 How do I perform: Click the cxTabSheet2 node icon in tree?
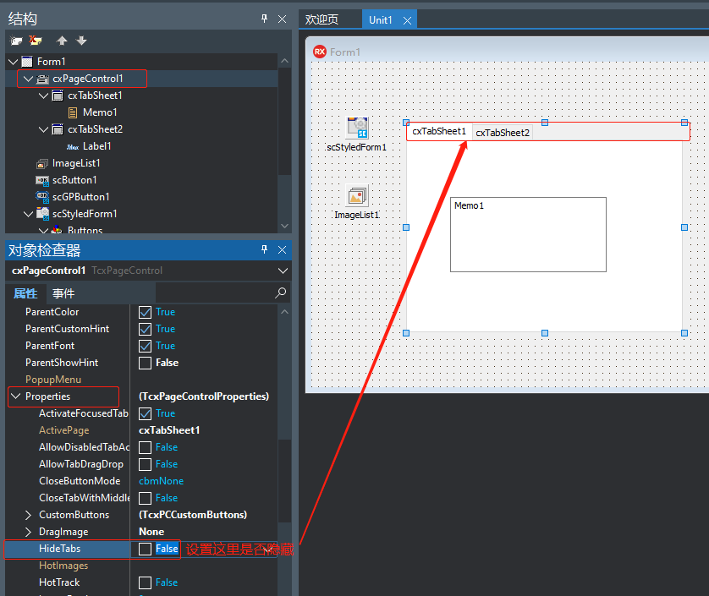[58, 129]
